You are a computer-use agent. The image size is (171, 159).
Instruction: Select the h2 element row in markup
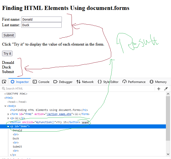49,110
